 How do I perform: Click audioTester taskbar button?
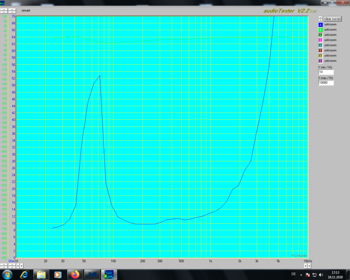pos(109,274)
